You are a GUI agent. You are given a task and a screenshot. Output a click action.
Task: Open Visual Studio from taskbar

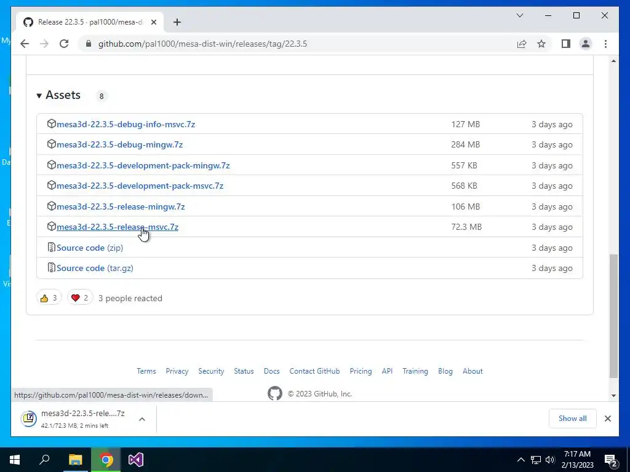pos(136,460)
